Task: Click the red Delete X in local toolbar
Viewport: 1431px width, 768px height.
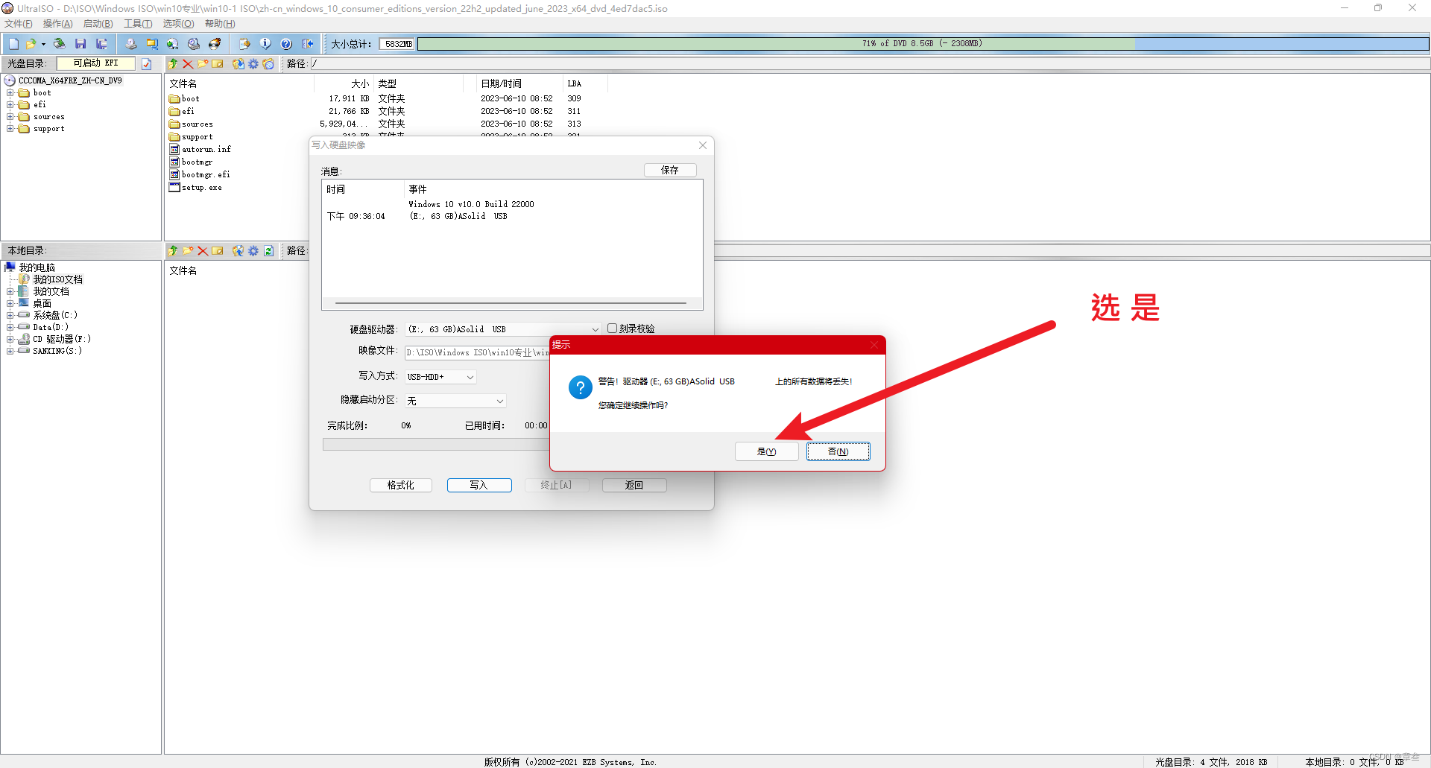Action: (x=203, y=251)
